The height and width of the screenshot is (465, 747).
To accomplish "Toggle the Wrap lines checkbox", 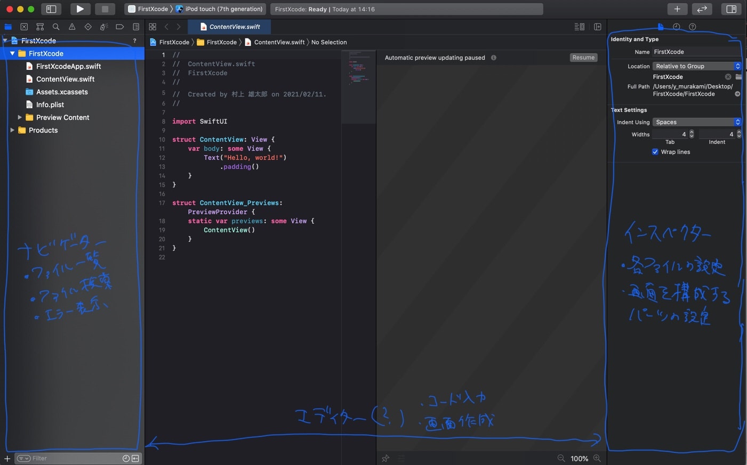I will click(655, 152).
